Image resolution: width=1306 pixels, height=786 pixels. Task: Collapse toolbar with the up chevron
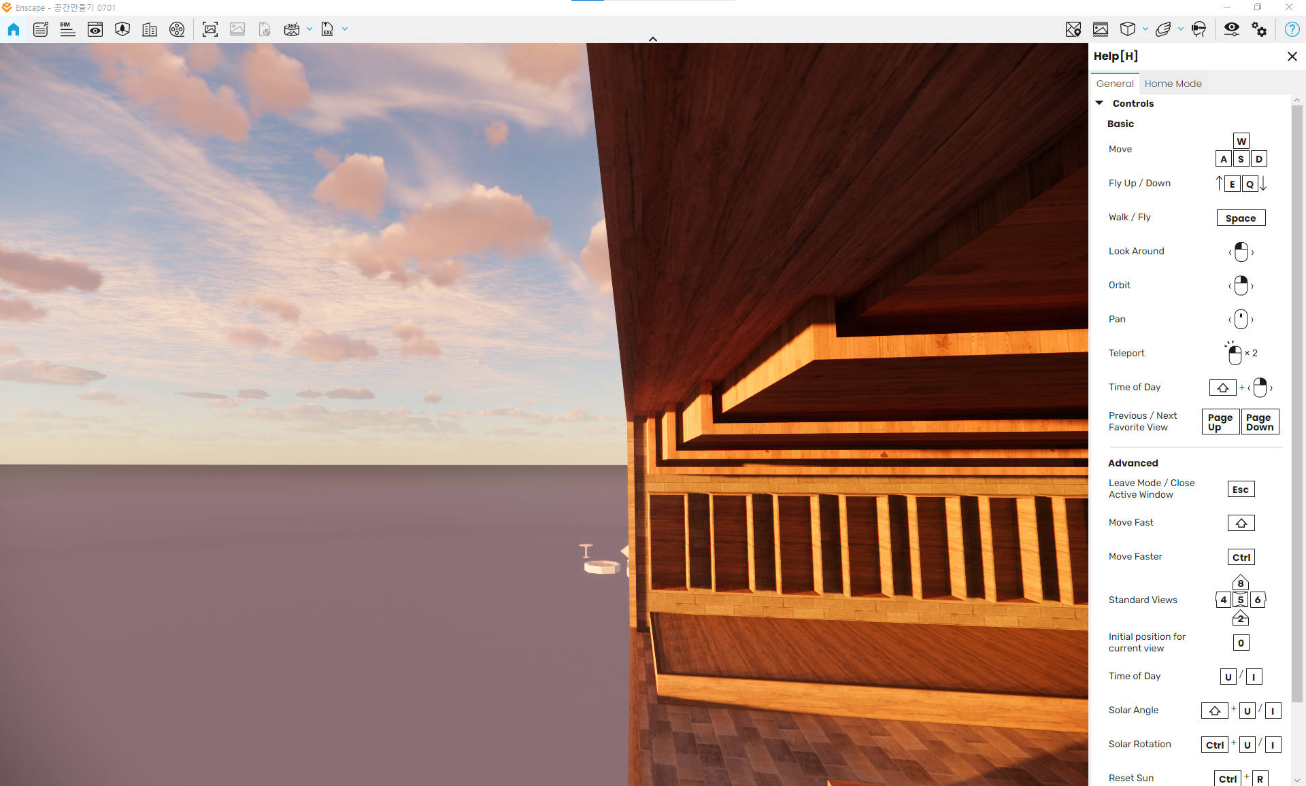coord(653,39)
